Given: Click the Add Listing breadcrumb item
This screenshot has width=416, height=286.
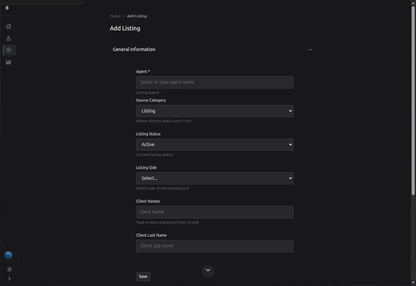Looking at the screenshot, I should tap(137, 16).
